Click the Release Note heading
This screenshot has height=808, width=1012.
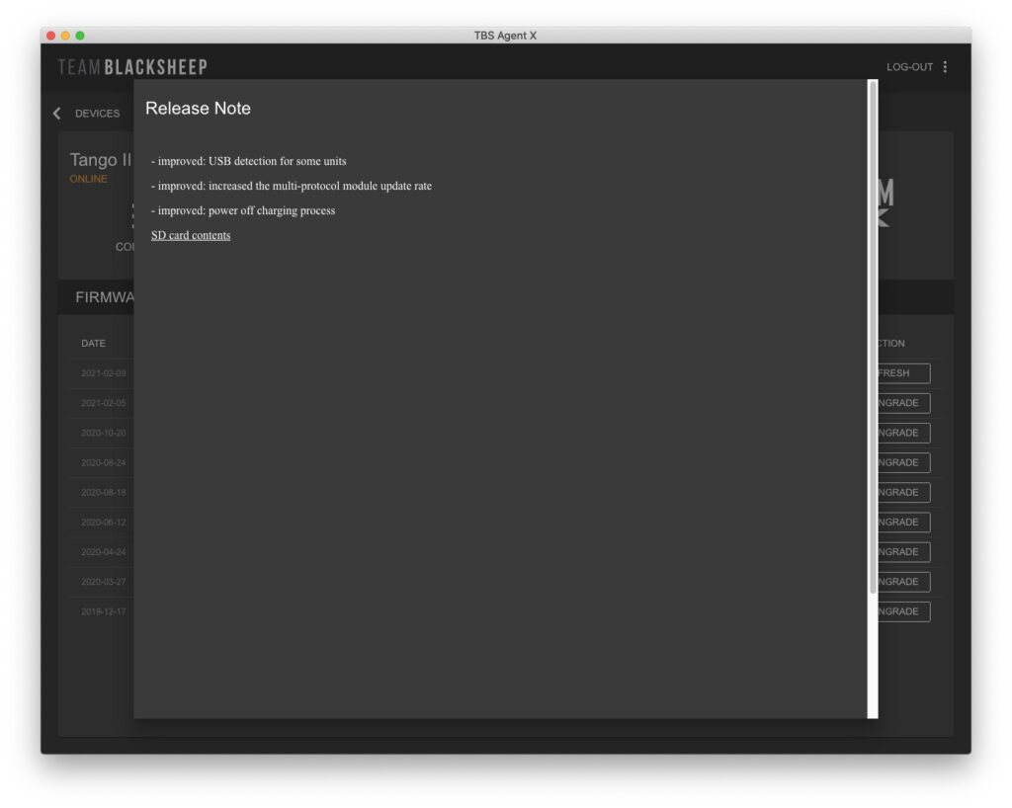198,109
